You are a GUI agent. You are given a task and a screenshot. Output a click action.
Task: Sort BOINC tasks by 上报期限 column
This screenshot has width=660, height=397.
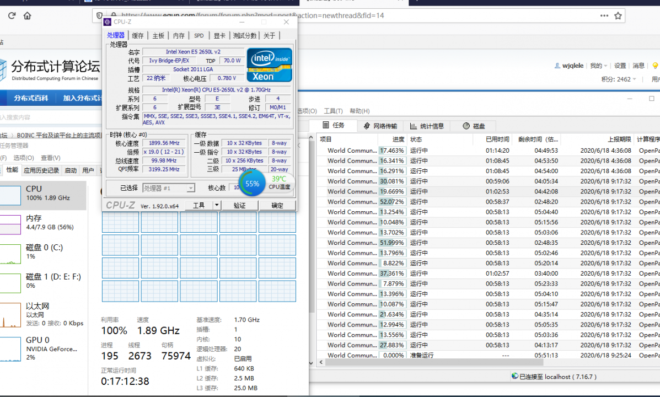coord(597,140)
